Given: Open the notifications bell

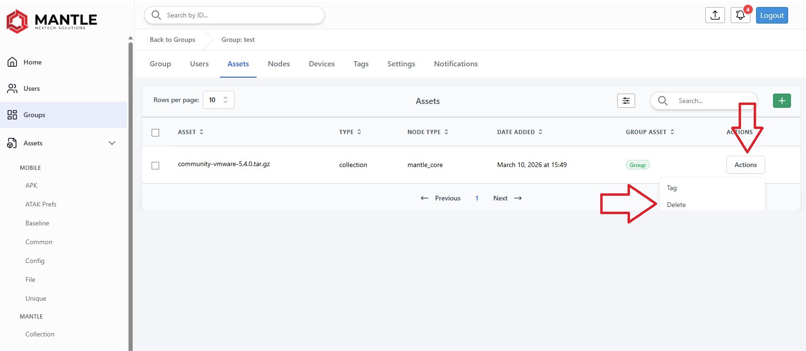Looking at the screenshot, I should click(x=740, y=15).
